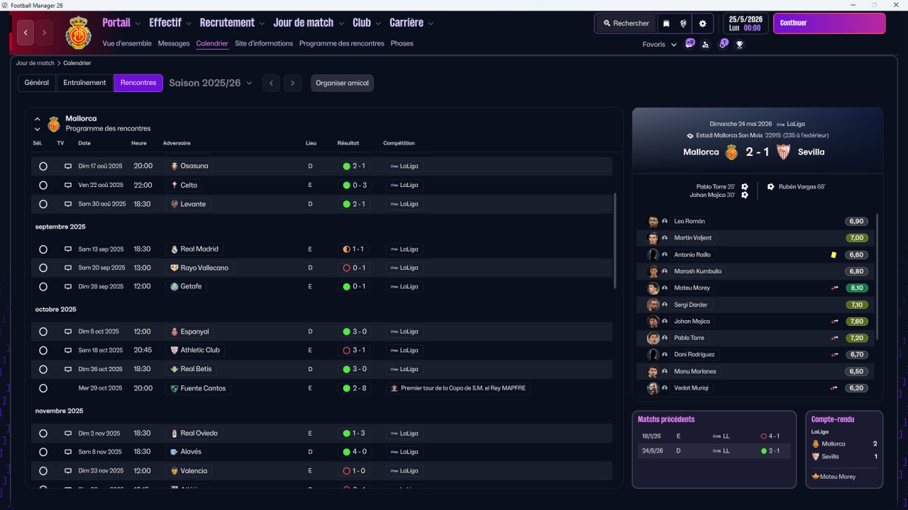The width and height of the screenshot is (908, 510).
Task: Click the trophy icon near Favoris
Action: (740, 45)
